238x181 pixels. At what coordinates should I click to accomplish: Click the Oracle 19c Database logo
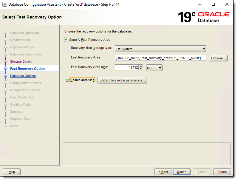204,17
